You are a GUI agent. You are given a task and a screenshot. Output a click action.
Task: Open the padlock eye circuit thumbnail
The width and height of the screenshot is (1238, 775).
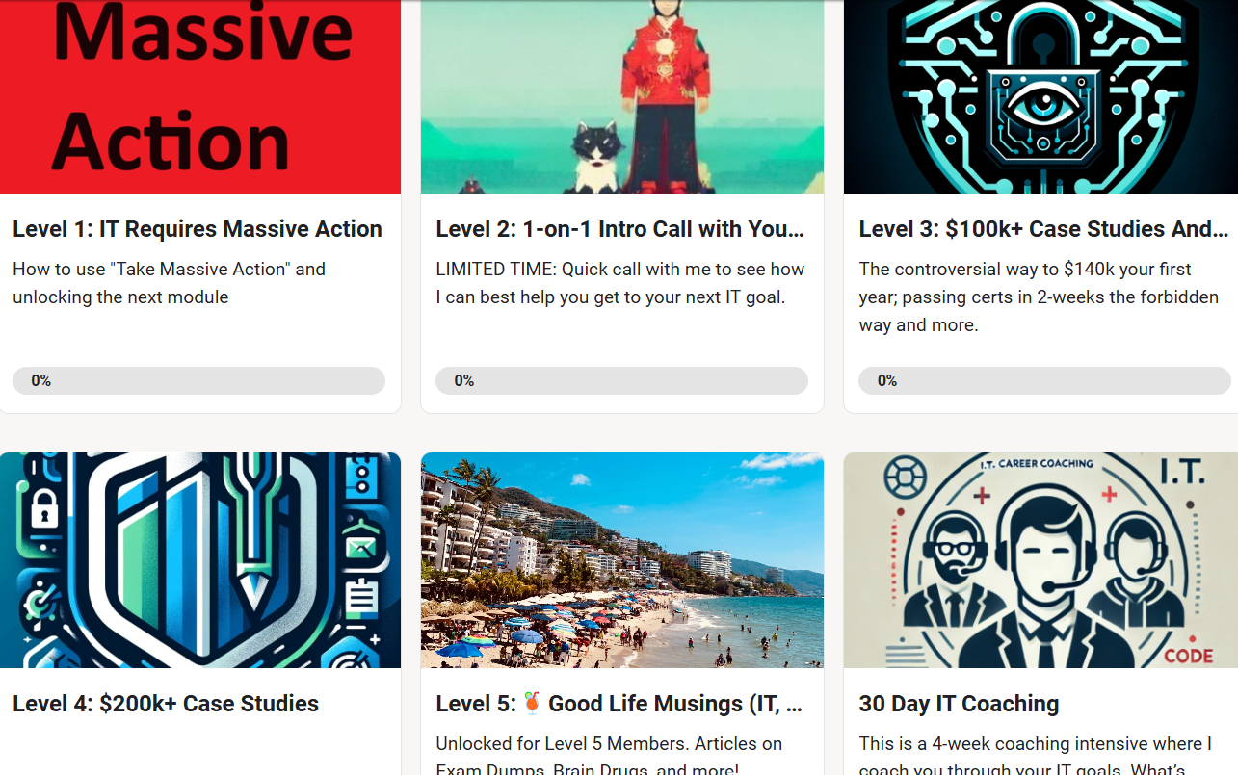click(1040, 96)
